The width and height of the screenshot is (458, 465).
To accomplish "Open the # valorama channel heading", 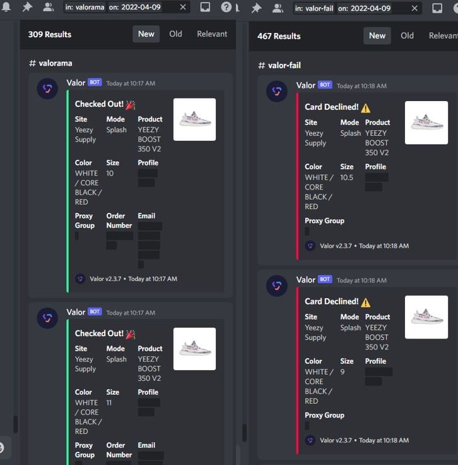I will click(x=50, y=63).
